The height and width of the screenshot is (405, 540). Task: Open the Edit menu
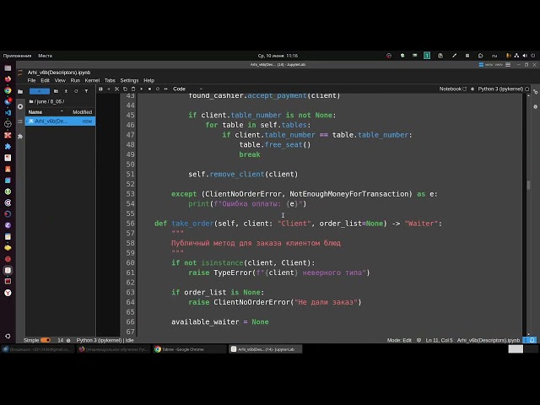click(x=45, y=80)
